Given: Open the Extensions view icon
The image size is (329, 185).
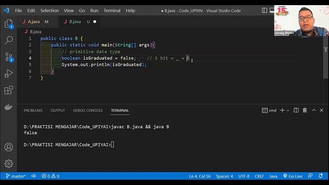Looking at the screenshot, I should point(9,90).
